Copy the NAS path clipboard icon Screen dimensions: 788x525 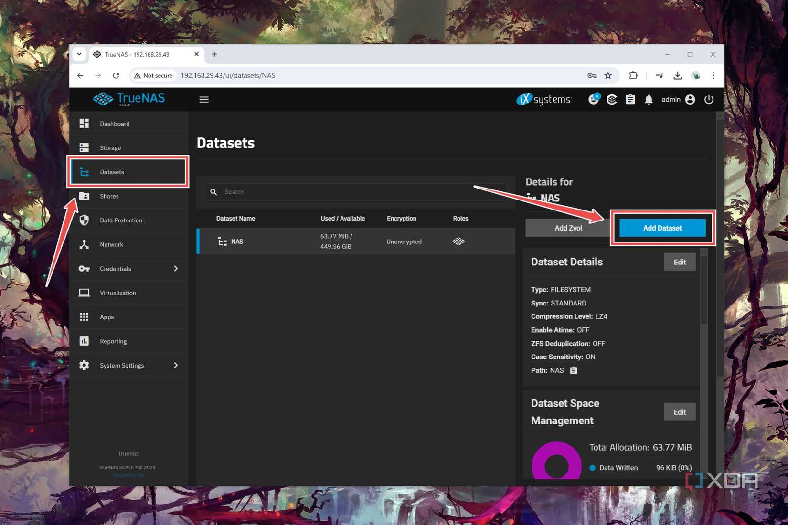(574, 370)
